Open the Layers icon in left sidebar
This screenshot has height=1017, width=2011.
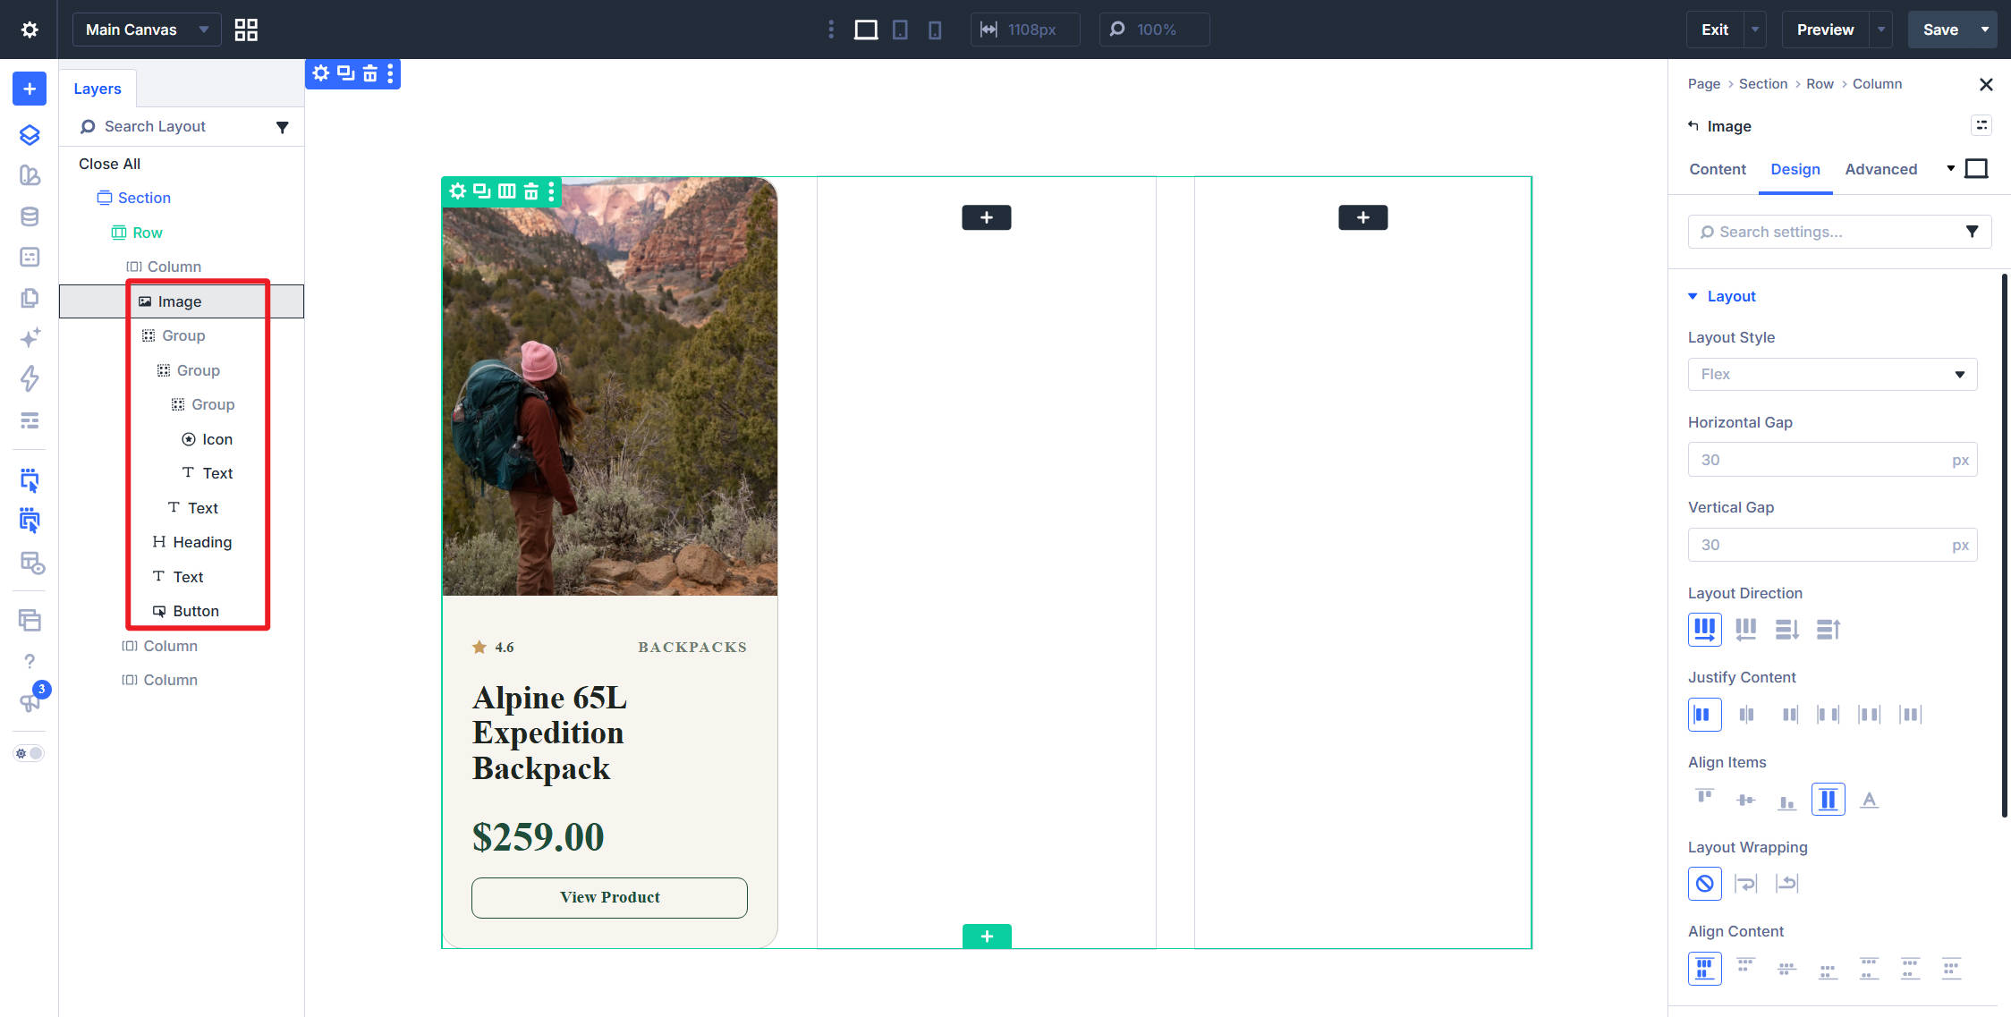click(x=30, y=134)
